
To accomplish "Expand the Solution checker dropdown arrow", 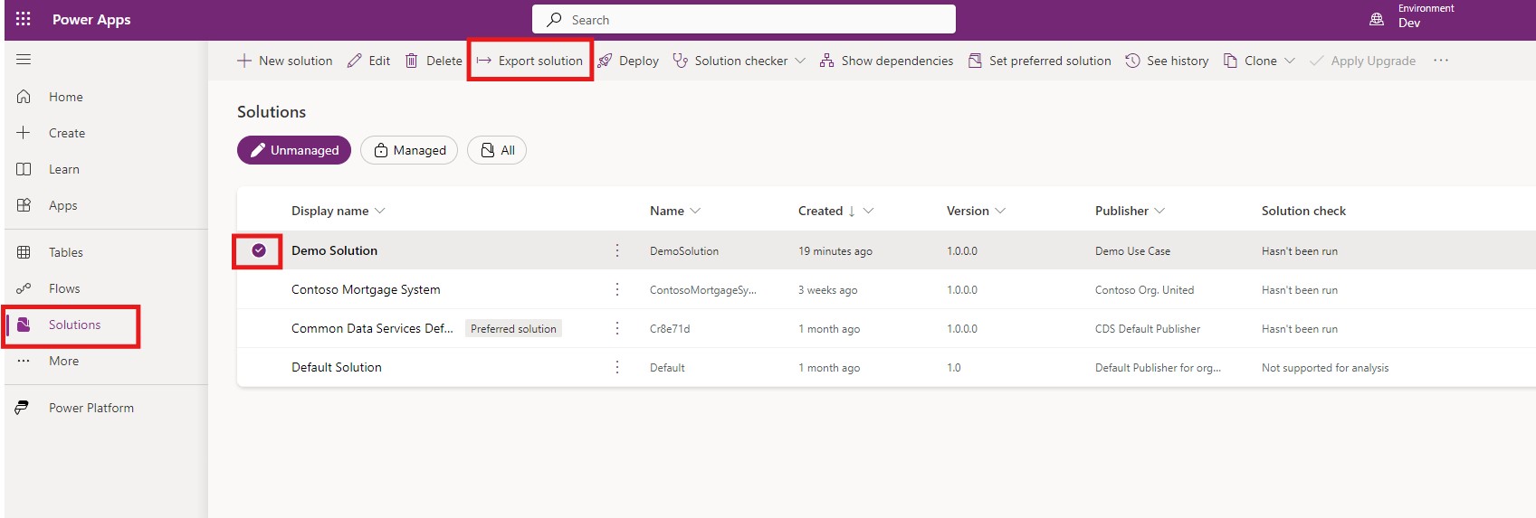I will tap(800, 61).
